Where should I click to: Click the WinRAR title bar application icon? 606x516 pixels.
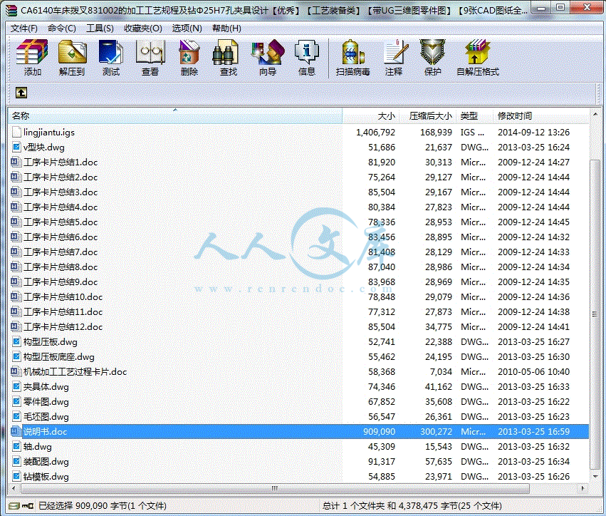11,10
